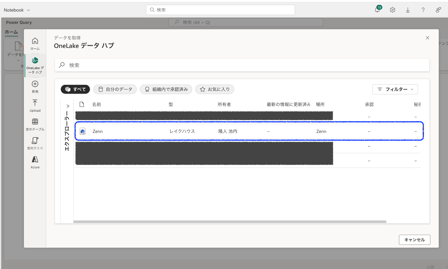Select the すべて filter tab
Screen dimensions: 448x269
coord(75,89)
